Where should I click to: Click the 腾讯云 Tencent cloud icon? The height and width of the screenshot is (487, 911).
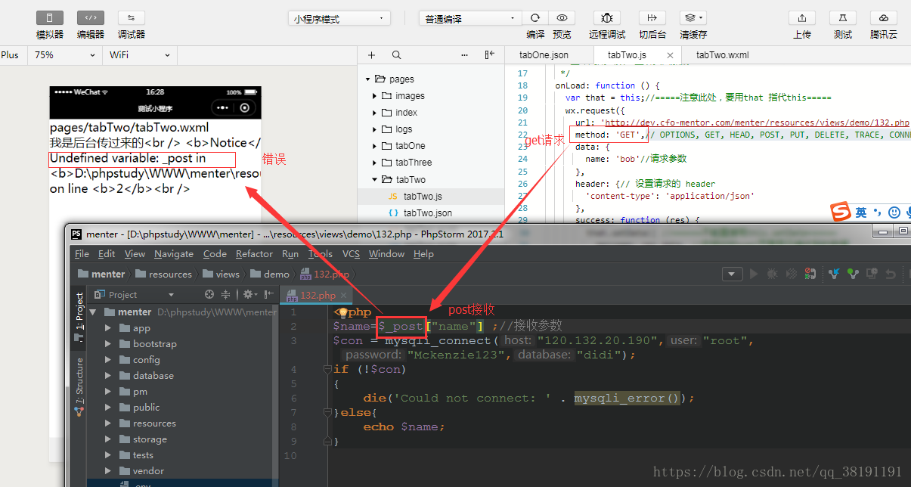coord(883,18)
